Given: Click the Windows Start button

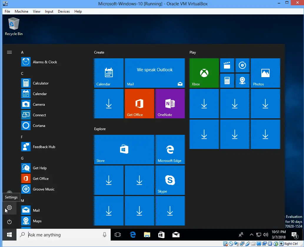Looking at the screenshot, I should coord(9,235).
